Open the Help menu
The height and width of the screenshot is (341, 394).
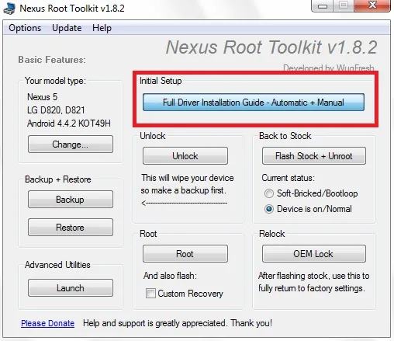pos(102,28)
